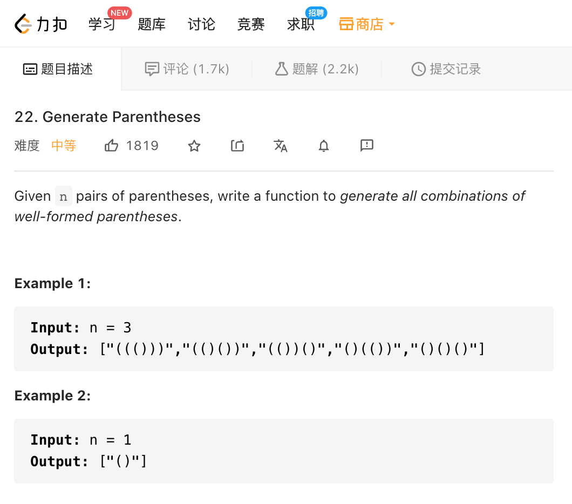Viewport: 572px width, 504px height.
Task: Expand the 商店 dropdown arrow
Action: coord(392,24)
